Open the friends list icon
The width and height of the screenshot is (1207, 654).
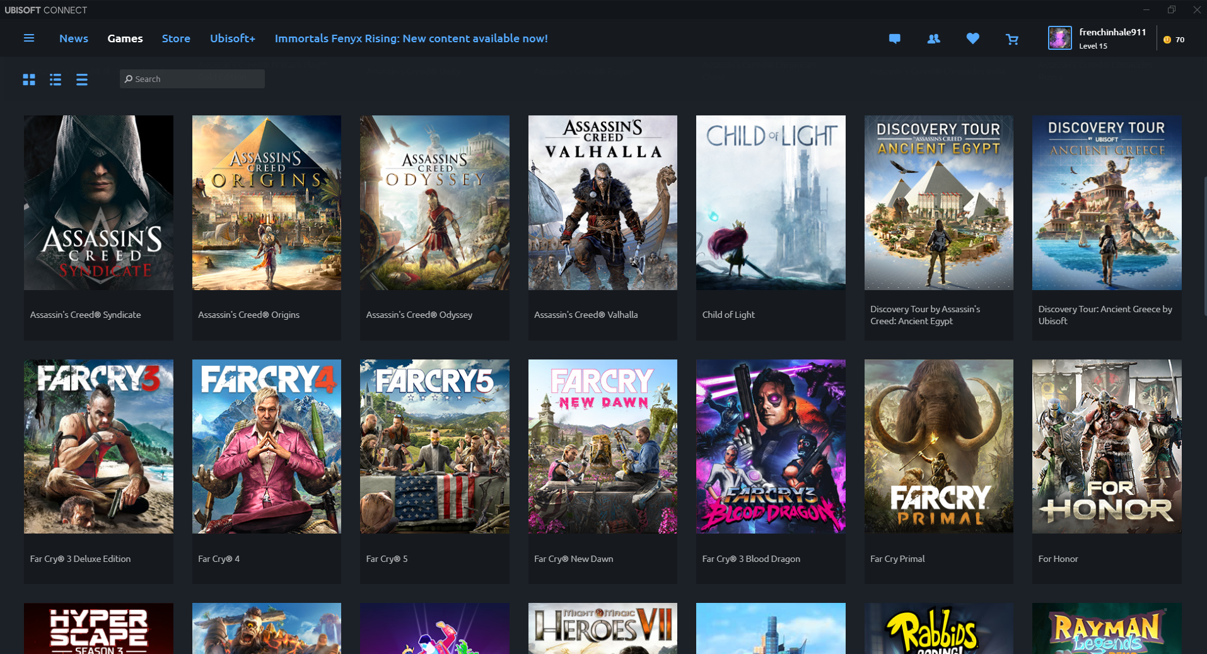click(x=934, y=39)
